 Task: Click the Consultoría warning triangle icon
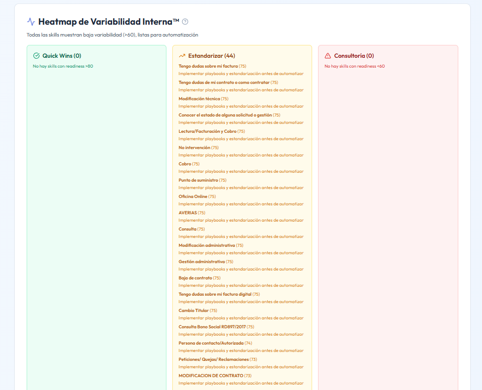pos(328,56)
